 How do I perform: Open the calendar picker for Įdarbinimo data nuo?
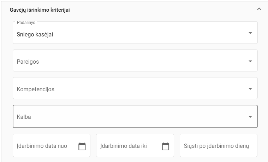(x=82, y=146)
